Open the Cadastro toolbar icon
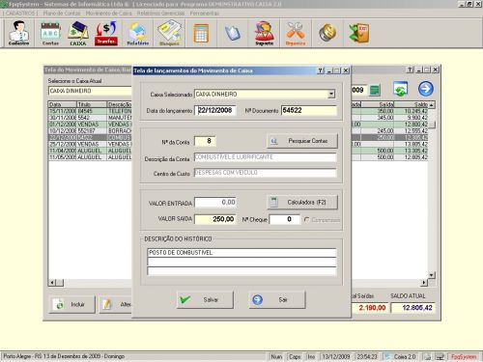 18,33
